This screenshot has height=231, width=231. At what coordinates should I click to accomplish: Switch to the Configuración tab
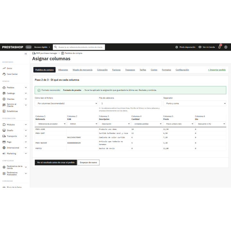coord(182,70)
